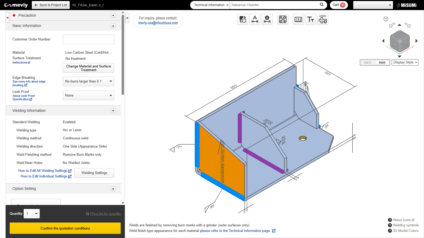Click the dimension icon marked with an X
Image resolution: width=424 pixels, height=238 pixels.
[267, 19]
